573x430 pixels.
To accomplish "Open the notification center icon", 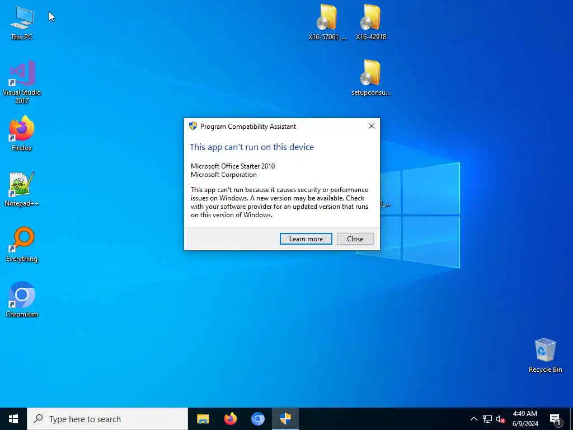I will [x=555, y=419].
